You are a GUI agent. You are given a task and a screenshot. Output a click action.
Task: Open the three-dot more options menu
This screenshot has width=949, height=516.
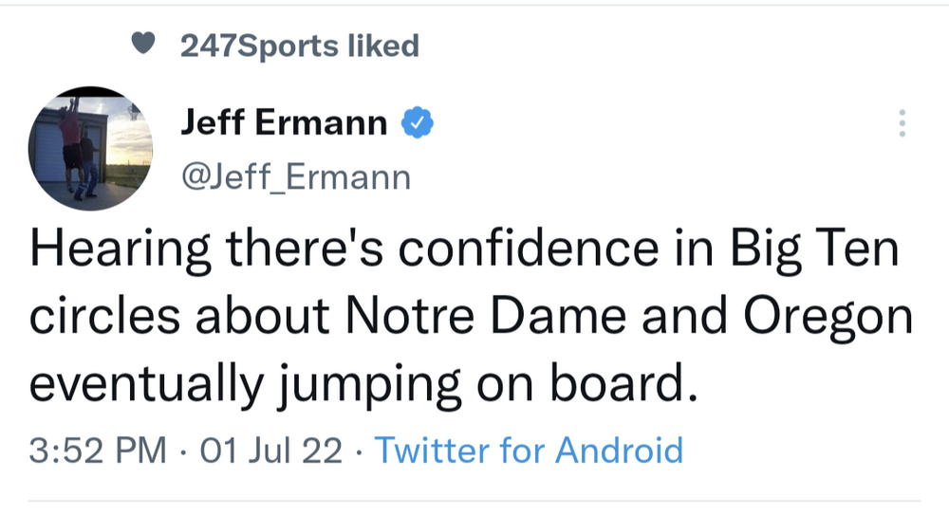[902, 123]
